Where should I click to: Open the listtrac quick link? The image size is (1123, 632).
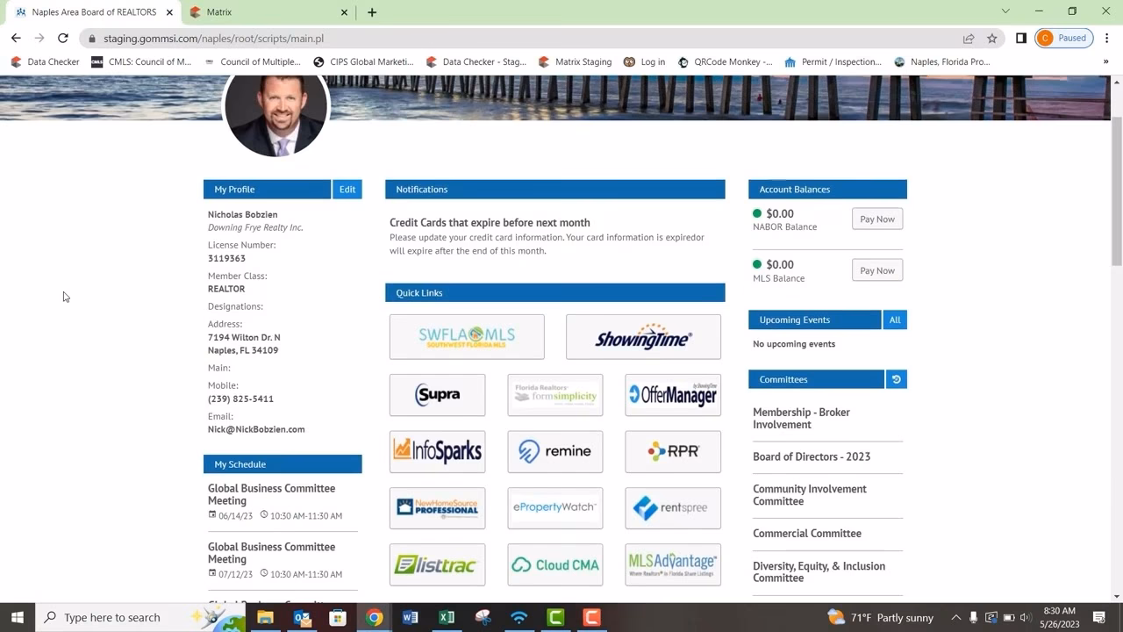[x=437, y=564]
